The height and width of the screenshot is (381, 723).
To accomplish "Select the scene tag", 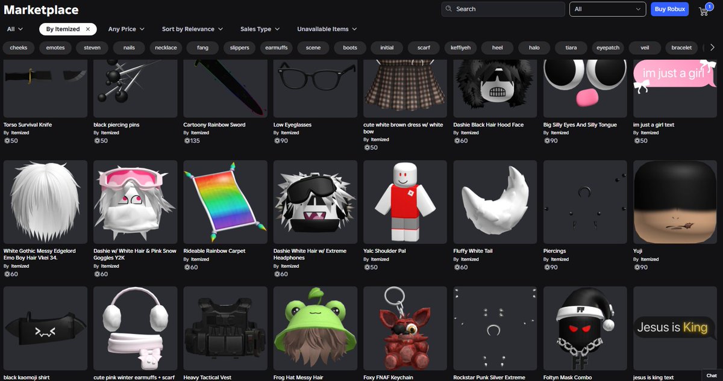I will (313, 48).
